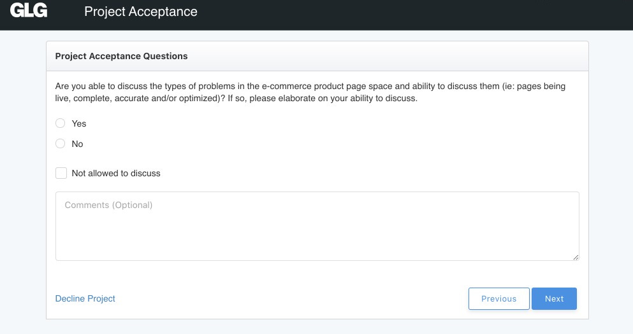Image resolution: width=633 pixels, height=334 pixels.
Task: Click the GLG logo
Action: [x=29, y=11]
